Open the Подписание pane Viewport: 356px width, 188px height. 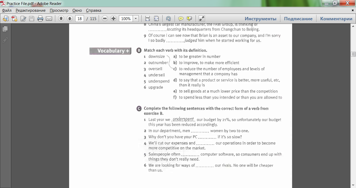click(x=298, y=19)
